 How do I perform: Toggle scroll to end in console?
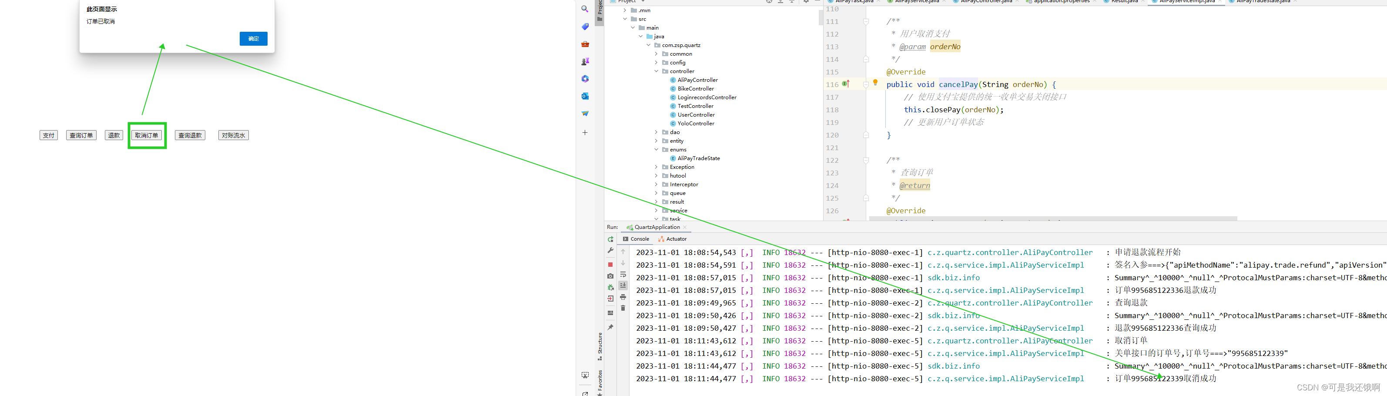(623, 285)
